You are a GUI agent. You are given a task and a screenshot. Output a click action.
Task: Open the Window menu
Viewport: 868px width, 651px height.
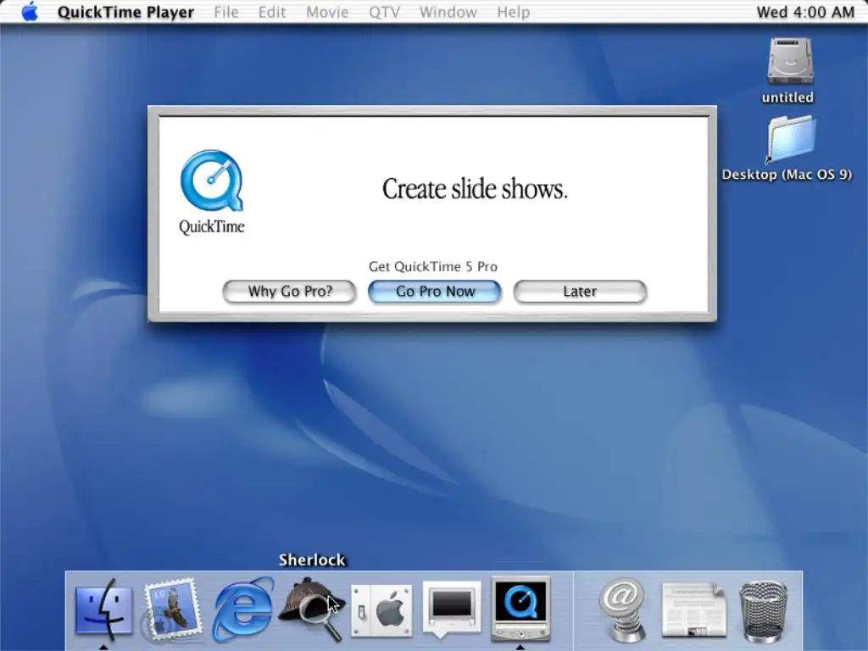[x=448, y=12]
